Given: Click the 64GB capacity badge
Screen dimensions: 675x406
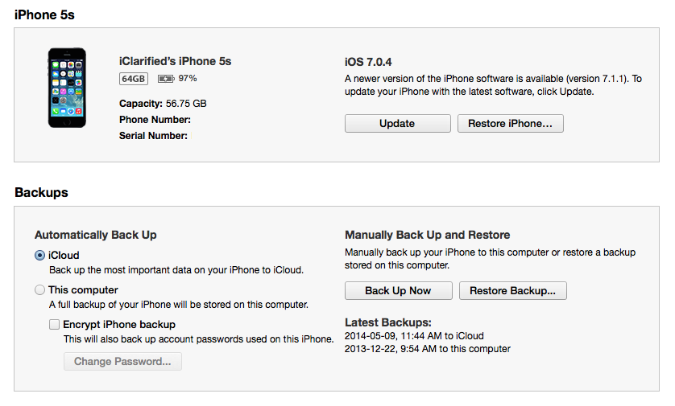Looking at the screenshot, I should 134,79.
